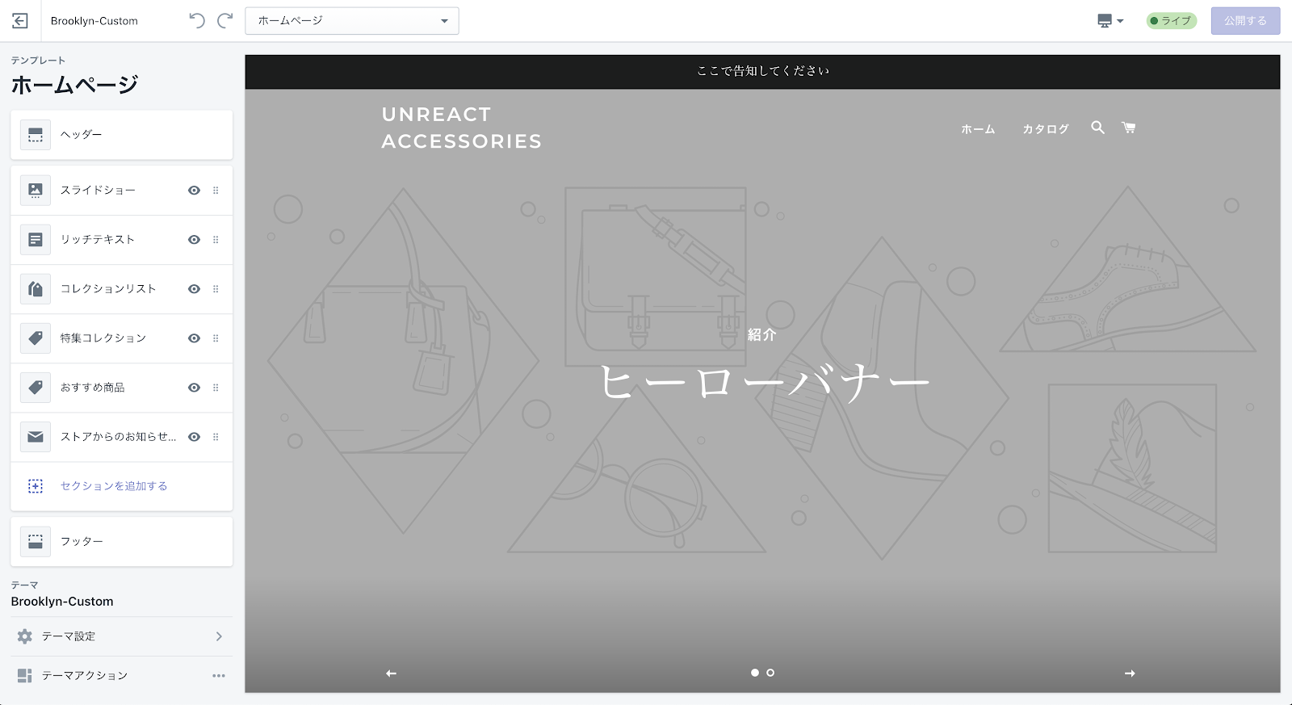Undo the last change

[x=196, y=21]
